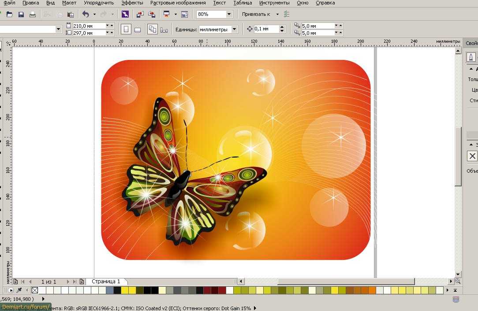Apply layout to current page only toggle
Viewport: 478px width, 311px height.
pos(164,30)
